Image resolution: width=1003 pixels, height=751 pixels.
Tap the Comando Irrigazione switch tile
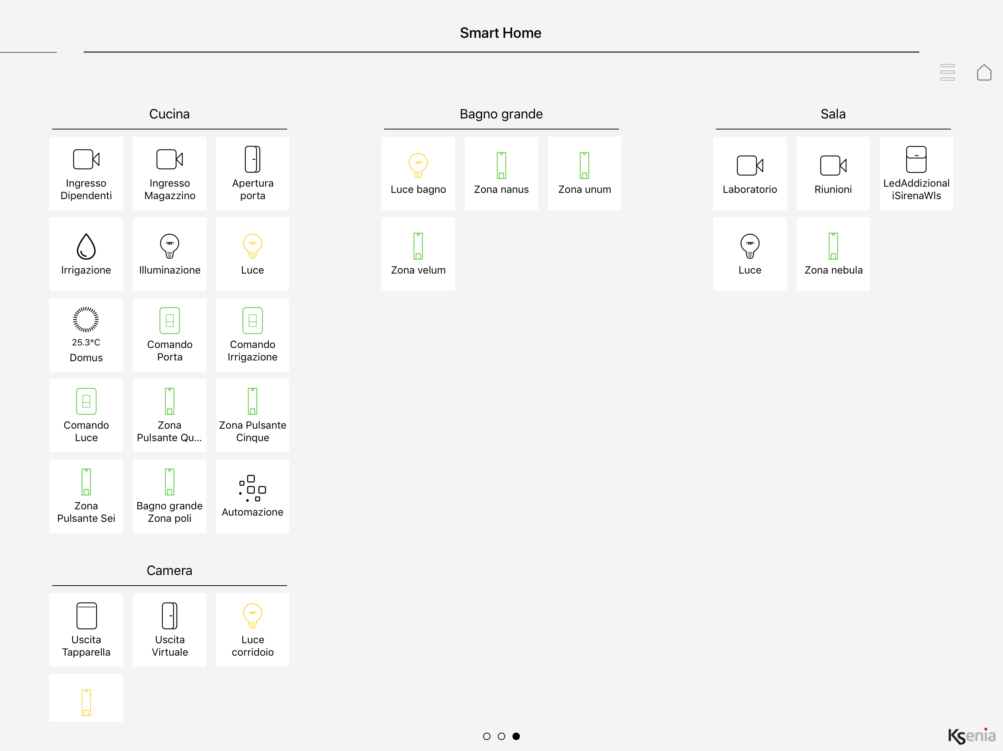tap(253, 335)
